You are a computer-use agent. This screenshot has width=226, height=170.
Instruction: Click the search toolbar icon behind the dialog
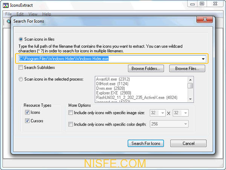click(9, 22)
